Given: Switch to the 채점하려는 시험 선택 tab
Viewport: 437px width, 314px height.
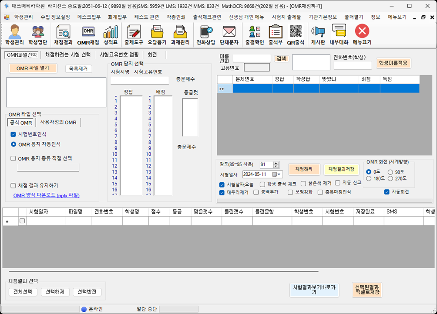Looking at the screenshot, I should (68, 55).
